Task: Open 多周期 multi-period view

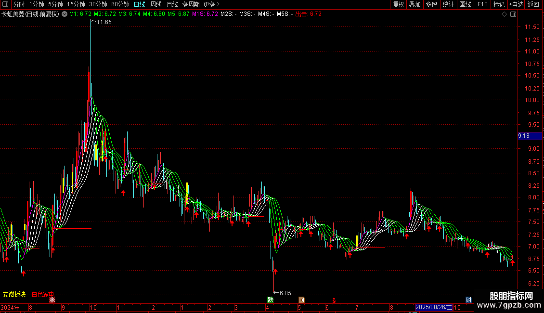Action: [x=191, y=4]
